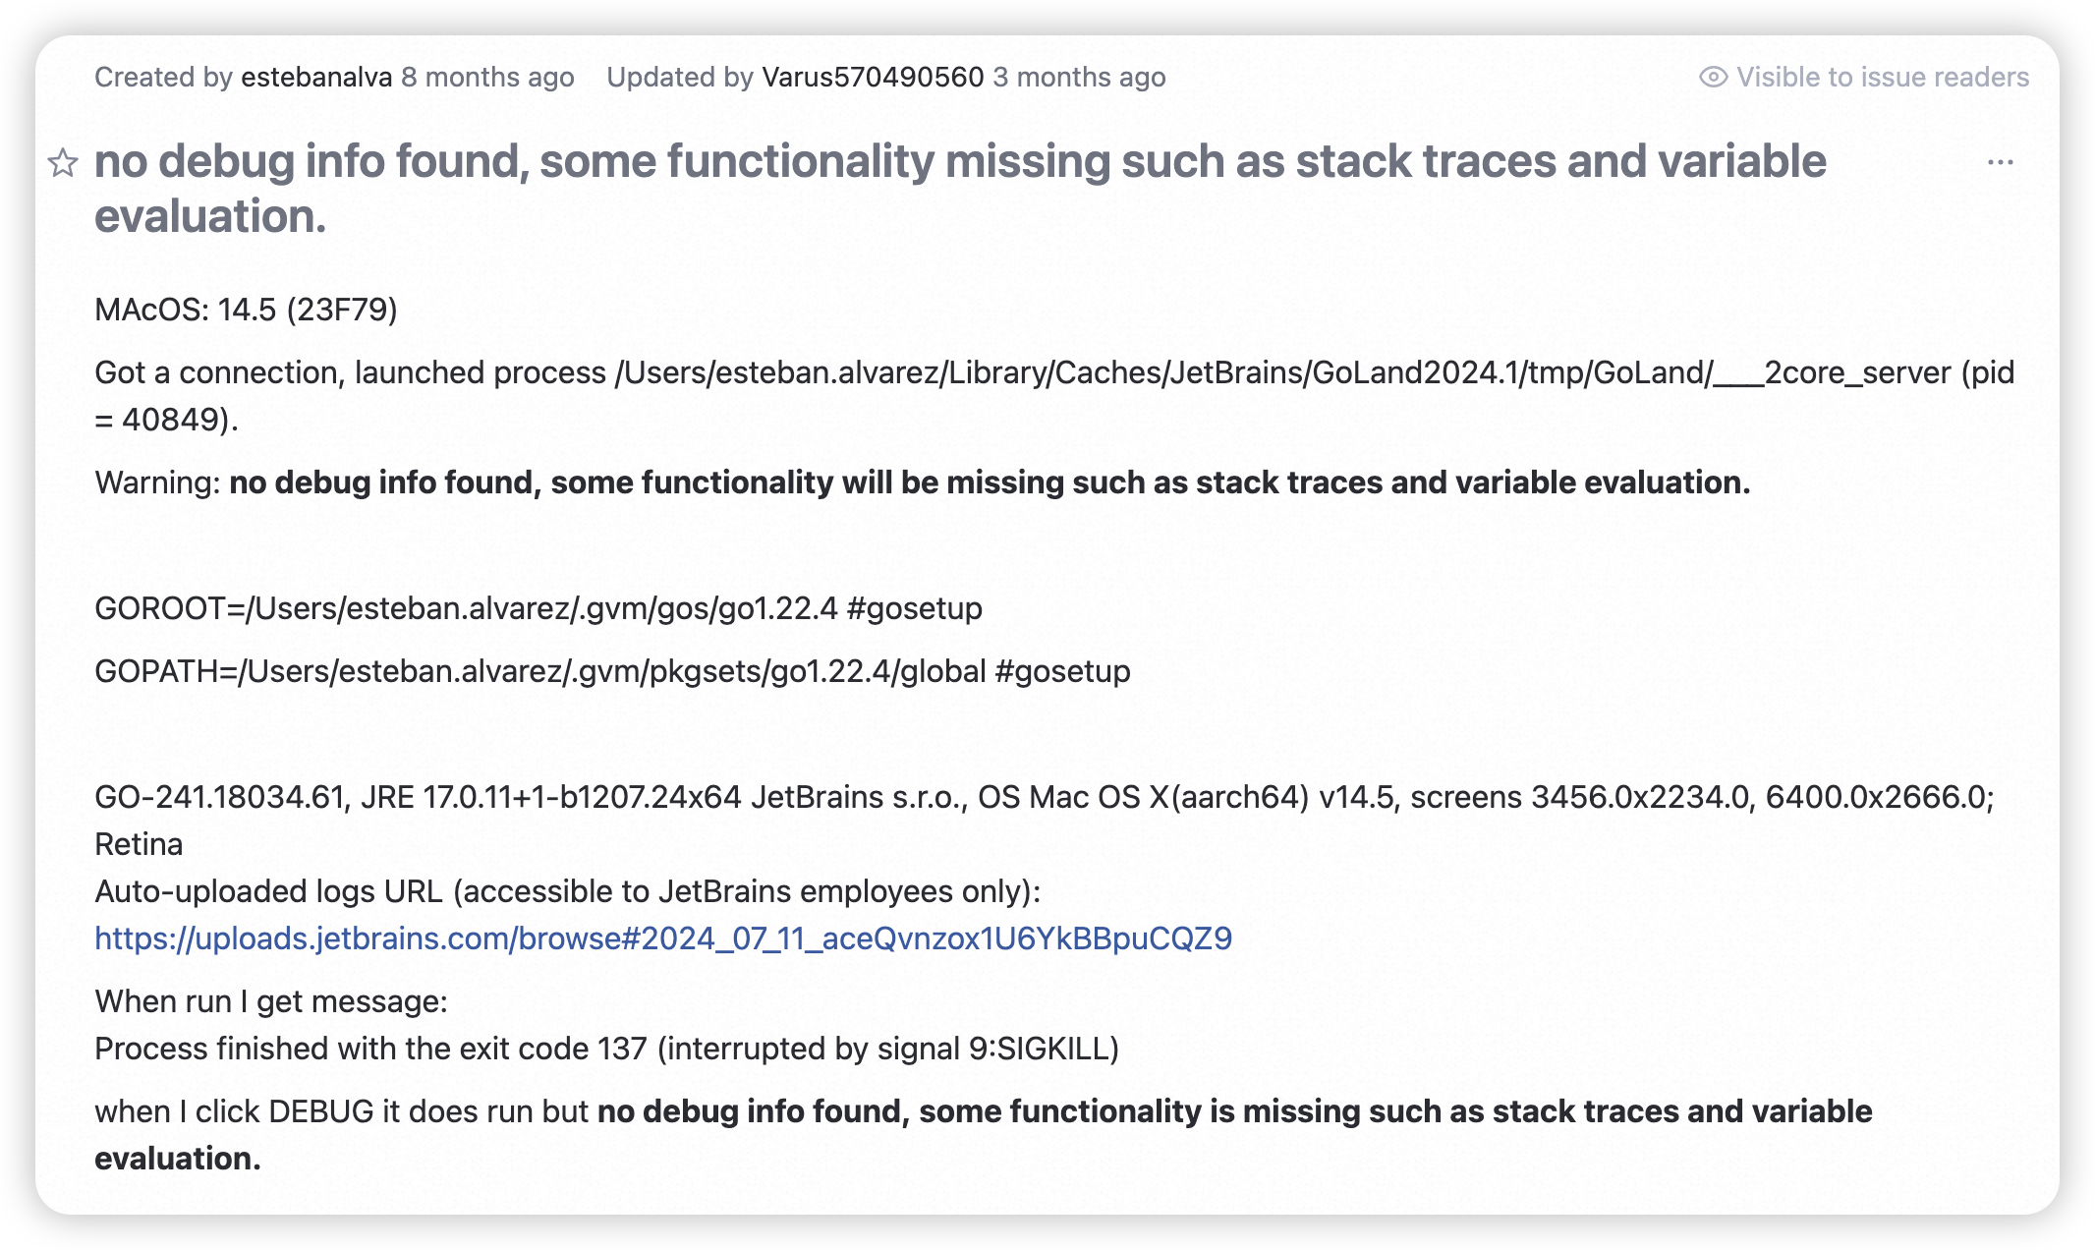2095x1250 pixels.
Task: Click the eye visibility icon
Action: coord(1713,77)
